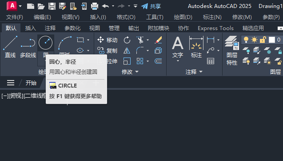Select the mirror tool icon
The image size is (283, 161).
pyautogui.click(x=127, y=51)
